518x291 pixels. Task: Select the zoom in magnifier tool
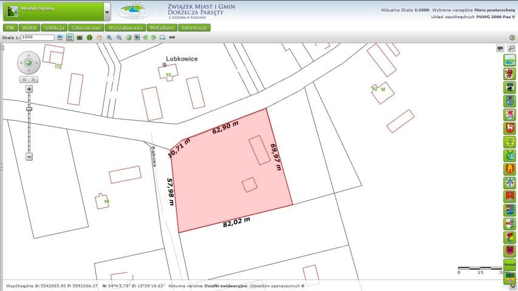click(109, 38)
